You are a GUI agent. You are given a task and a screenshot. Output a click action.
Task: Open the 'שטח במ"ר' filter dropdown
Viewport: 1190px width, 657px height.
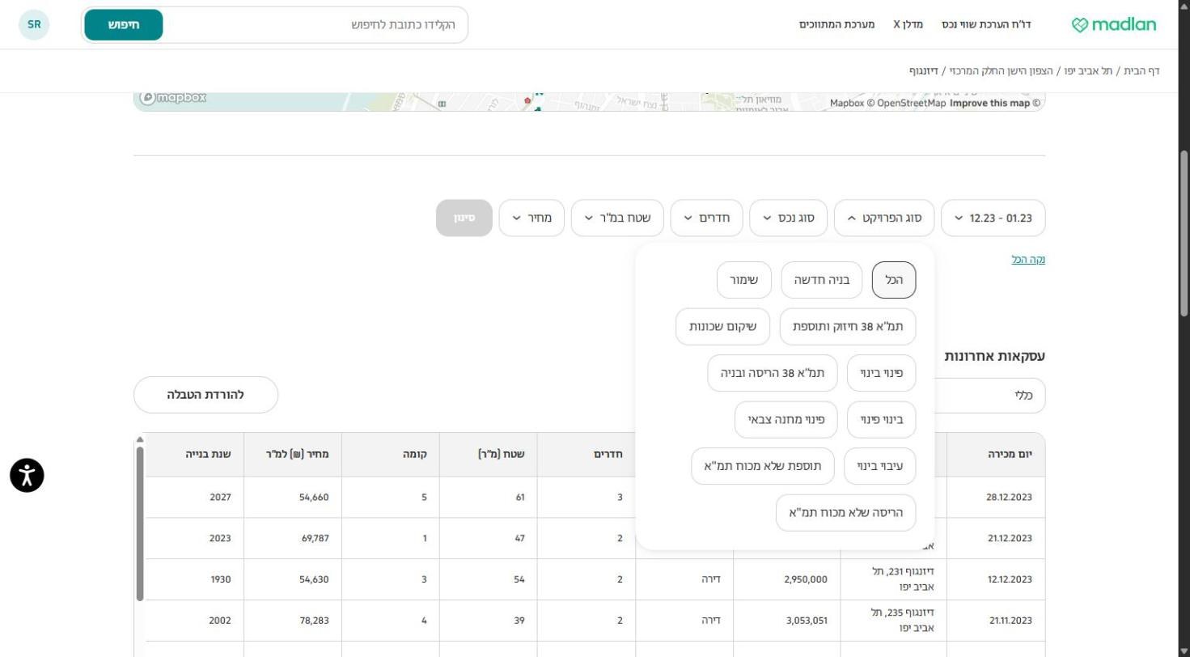(617, 218)
